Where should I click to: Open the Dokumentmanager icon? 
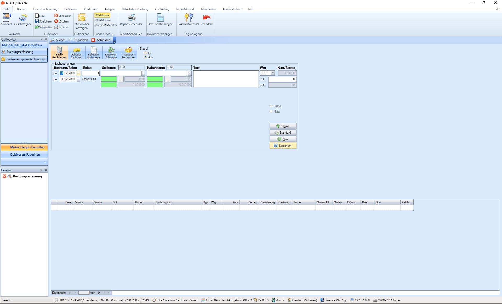(x=160, y=19)
